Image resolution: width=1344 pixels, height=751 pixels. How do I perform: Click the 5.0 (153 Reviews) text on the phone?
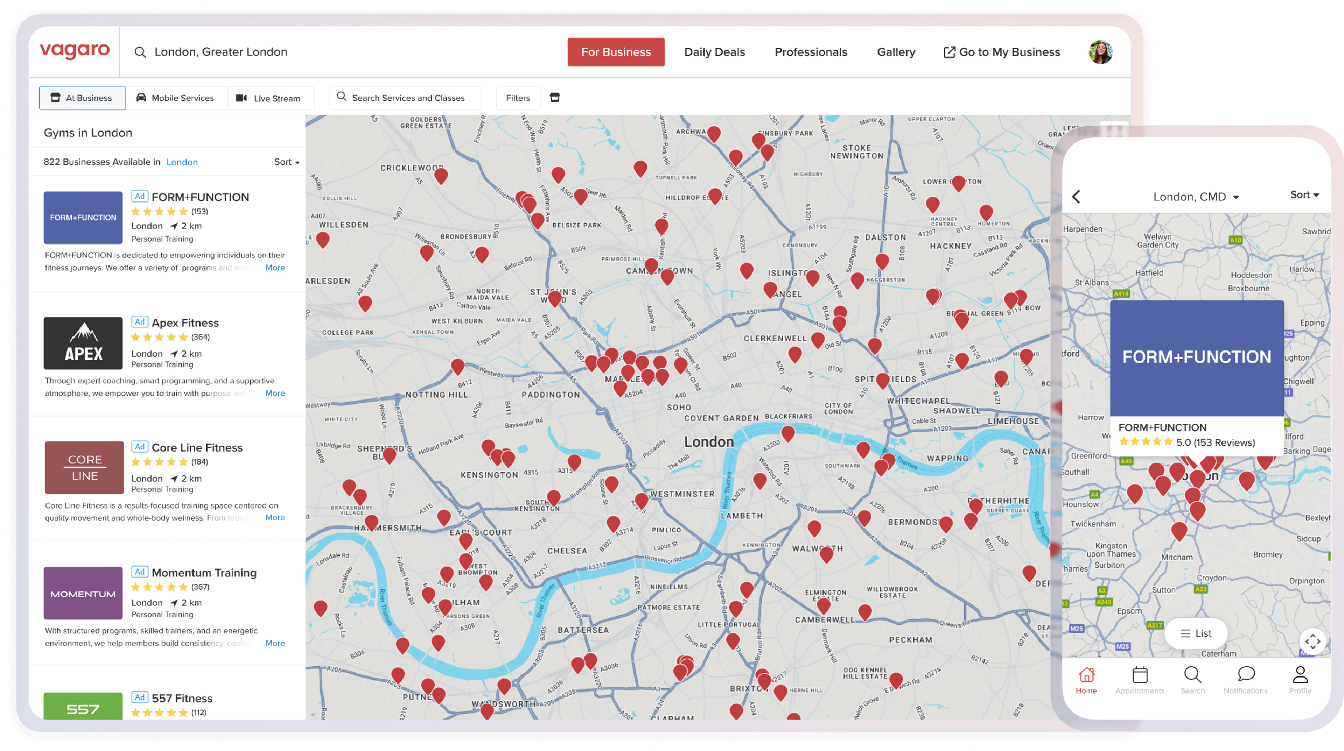coord(1215,442)
